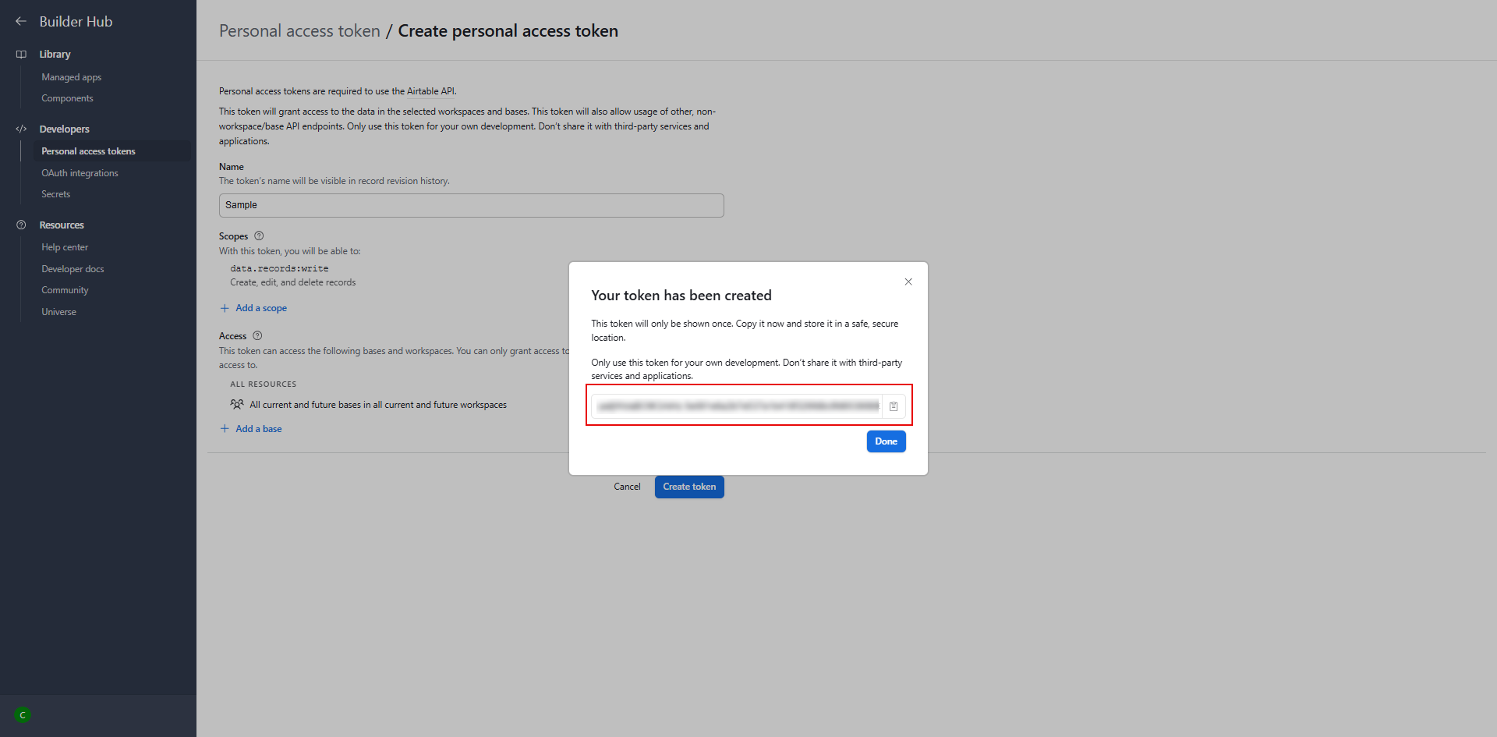Click 'Create, edit, and delete records' text
This screenshot has height=737, width=1497.
(x=293, y=283)
